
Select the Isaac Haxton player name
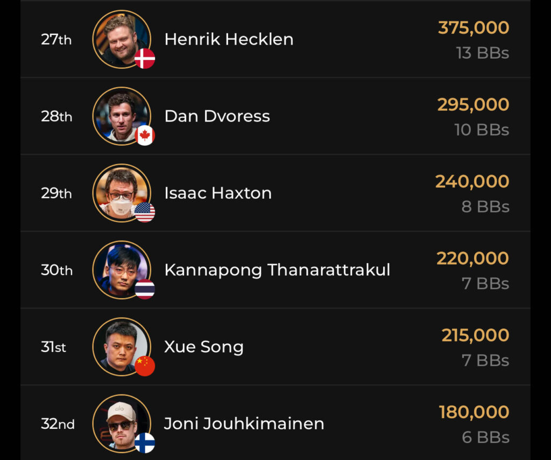tap(218, 193)
